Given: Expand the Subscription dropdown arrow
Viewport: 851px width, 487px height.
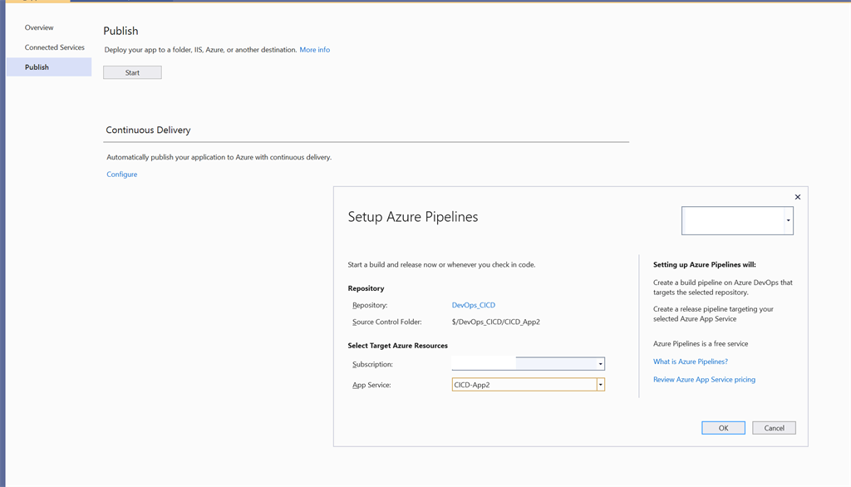Looking at the screenshot, I should 599,363.
